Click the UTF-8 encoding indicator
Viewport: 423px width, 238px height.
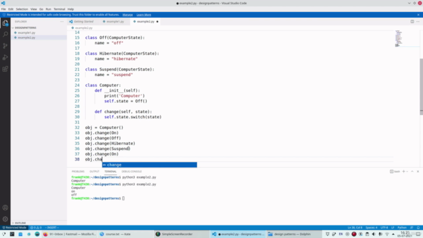coord(384,227)
